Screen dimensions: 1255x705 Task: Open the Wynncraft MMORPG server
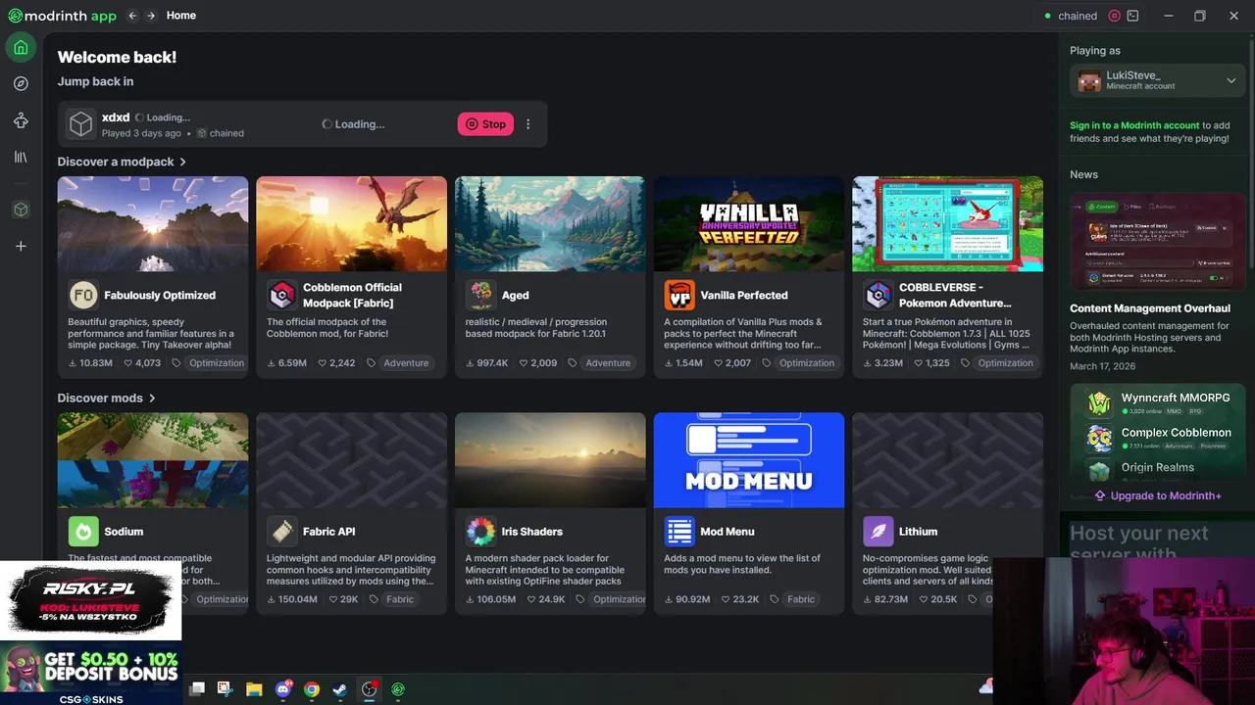(1160, 403)
